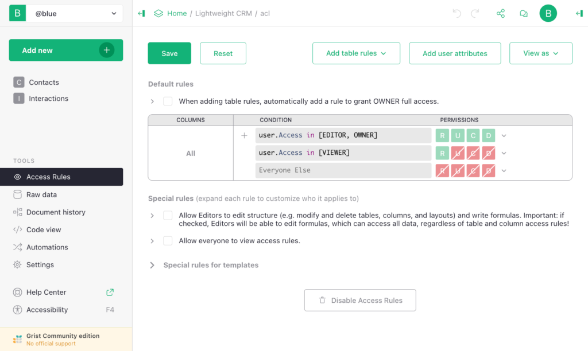588x351 pixels.
Task: Click the Interactions page I icon
Action: coord(19,98)
